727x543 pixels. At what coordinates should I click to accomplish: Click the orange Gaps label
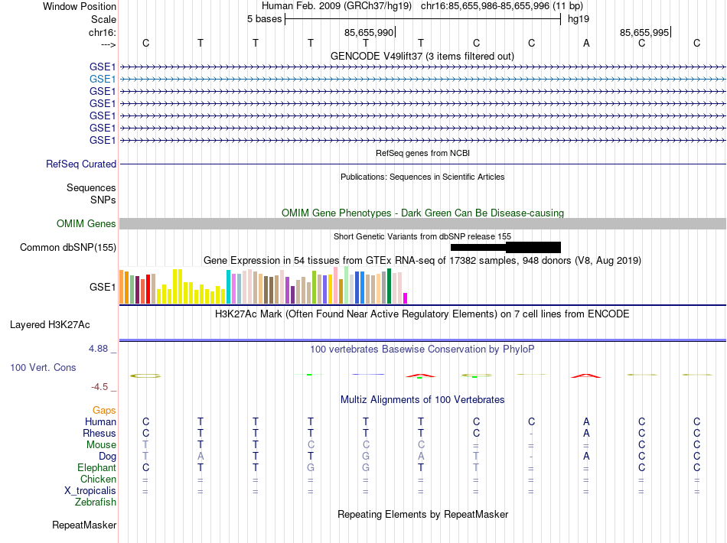(x=104, y=411)
